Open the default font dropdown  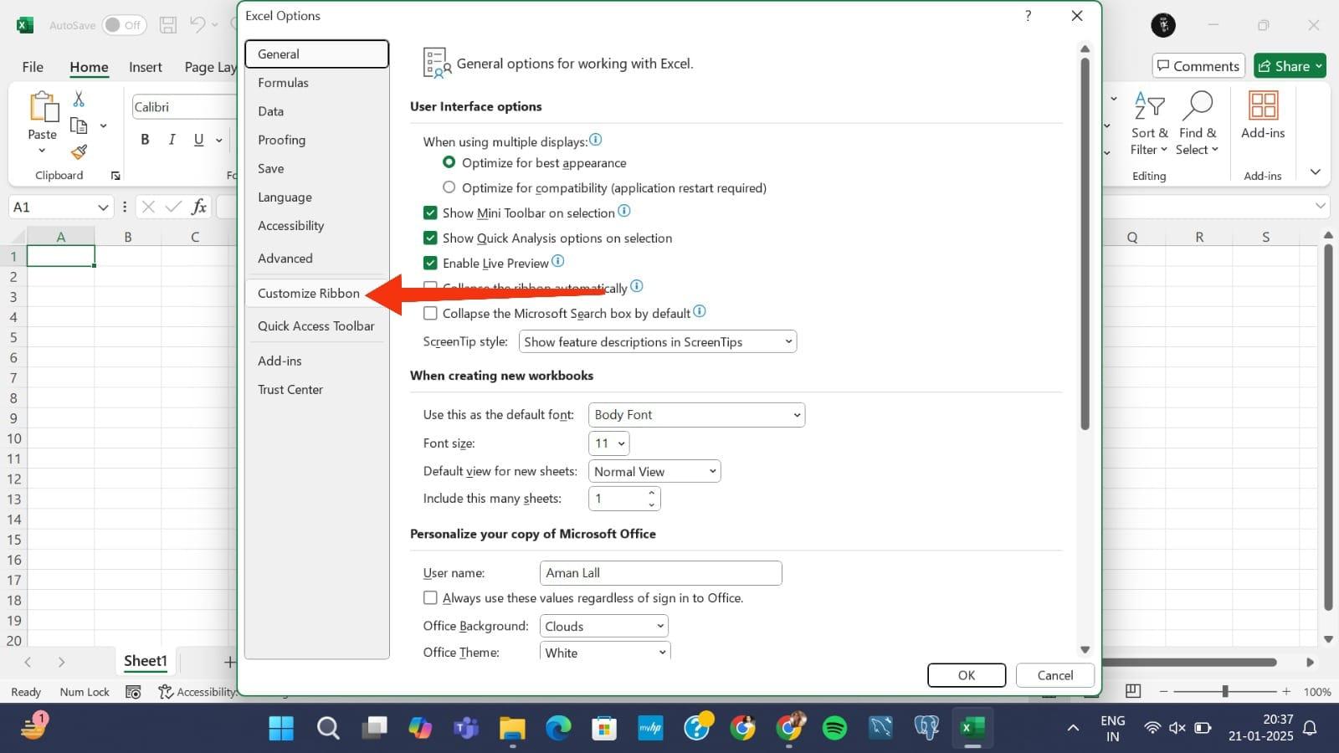click(x=697, y=414)
